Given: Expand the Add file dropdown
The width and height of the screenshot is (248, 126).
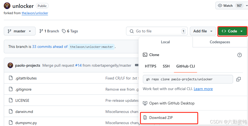Looking at the screenshot, I should [203, 31].
